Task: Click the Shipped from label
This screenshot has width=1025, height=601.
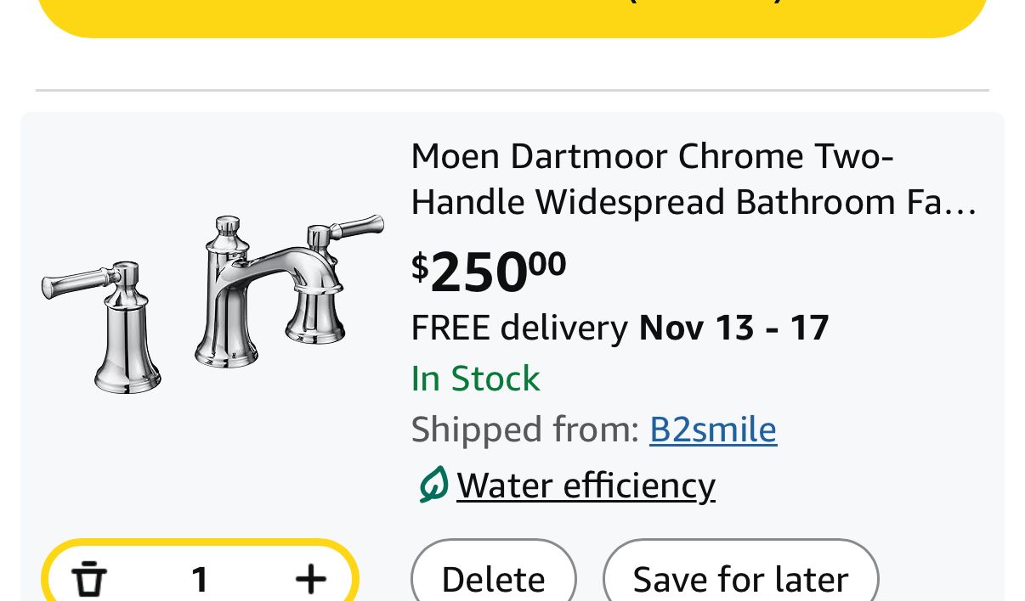Action: pos(524,430)
